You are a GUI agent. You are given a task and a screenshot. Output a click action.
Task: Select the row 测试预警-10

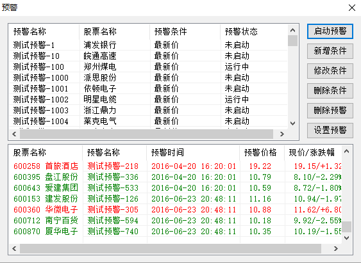tap(148, 56)
